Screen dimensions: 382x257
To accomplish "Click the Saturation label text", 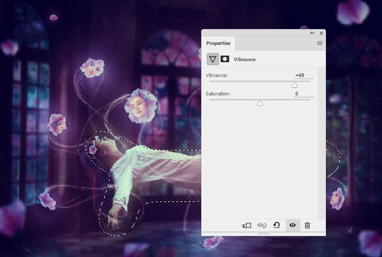I will pyautogui.click(x=218, y=94).
